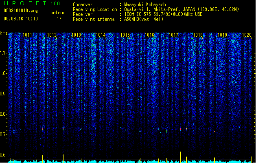This screenshot has height=163, width=256.
Task: Click the 1020 time marker
Action: (247, 35)
